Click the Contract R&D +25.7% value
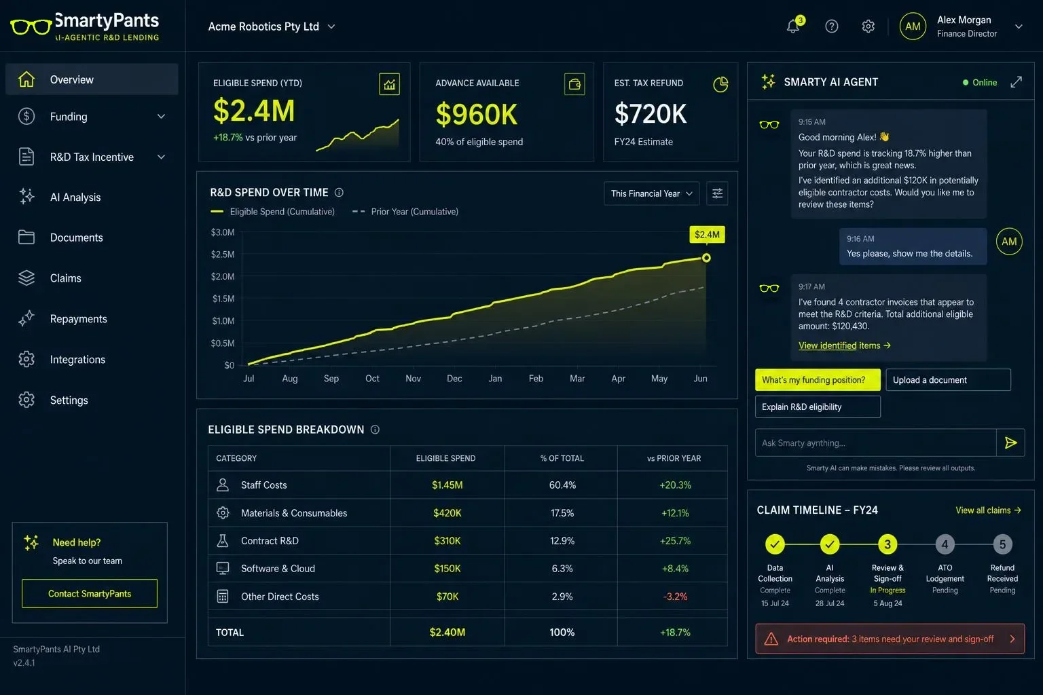The width and height of the screenshot is (1043, 695). point(675,541)
